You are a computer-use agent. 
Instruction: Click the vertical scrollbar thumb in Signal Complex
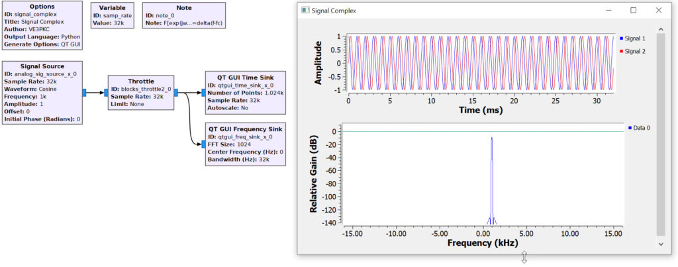[x=659, y=133]
